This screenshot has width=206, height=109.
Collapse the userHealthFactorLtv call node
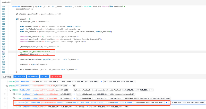(10, 90)
